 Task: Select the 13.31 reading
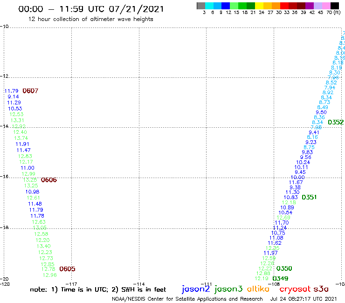17,120
